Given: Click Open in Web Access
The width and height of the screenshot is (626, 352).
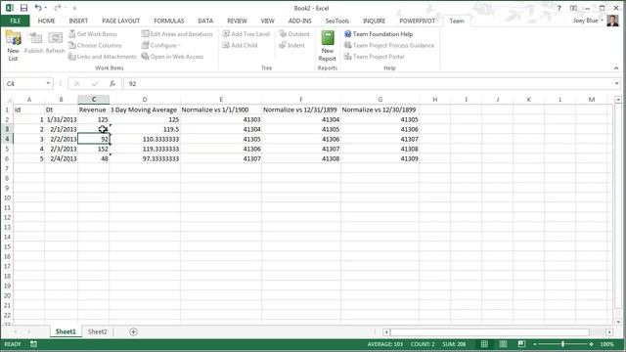Looking at the screenshot, I should 172,57.
